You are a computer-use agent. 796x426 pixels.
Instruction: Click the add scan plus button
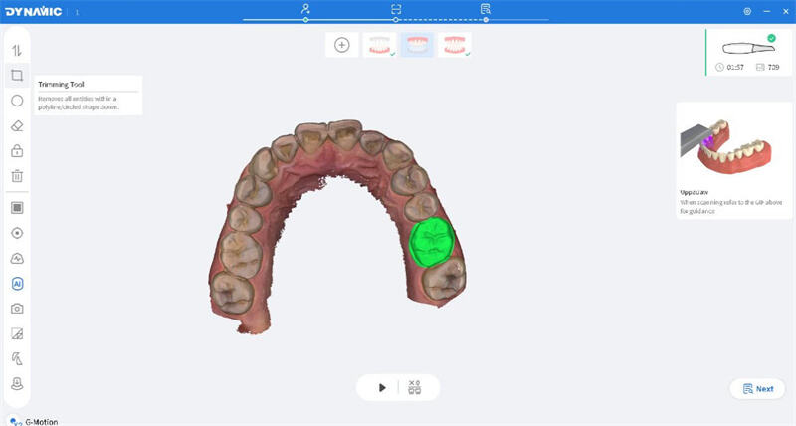point(342,45)
